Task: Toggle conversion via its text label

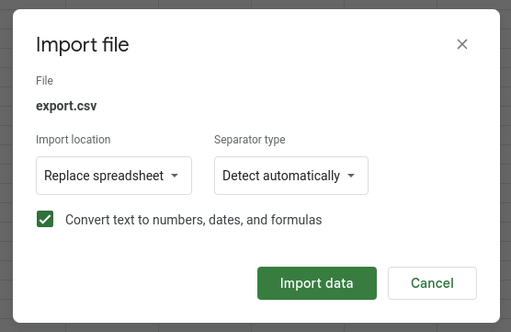Action: coord(193,220)
